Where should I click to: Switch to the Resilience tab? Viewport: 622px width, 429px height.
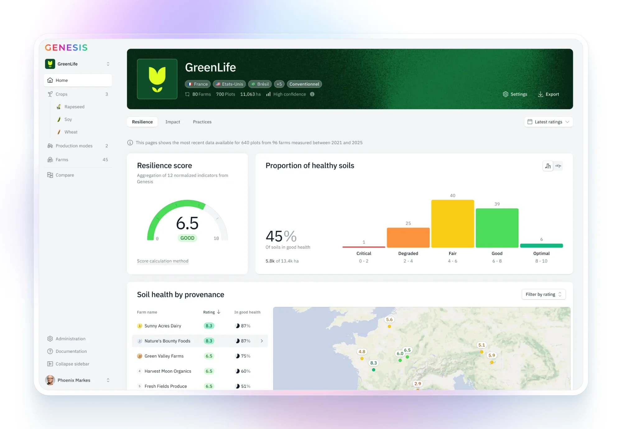click(142, 122)
